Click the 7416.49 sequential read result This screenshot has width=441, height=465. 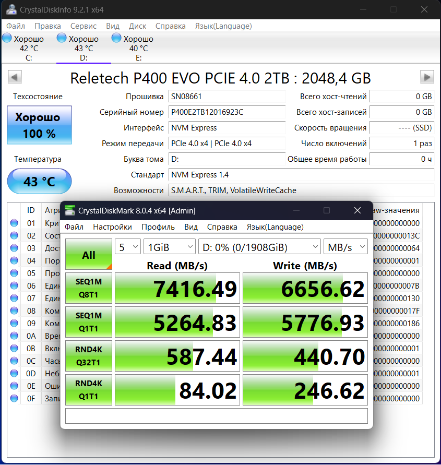pyautogui.click(x=177, y=288)
